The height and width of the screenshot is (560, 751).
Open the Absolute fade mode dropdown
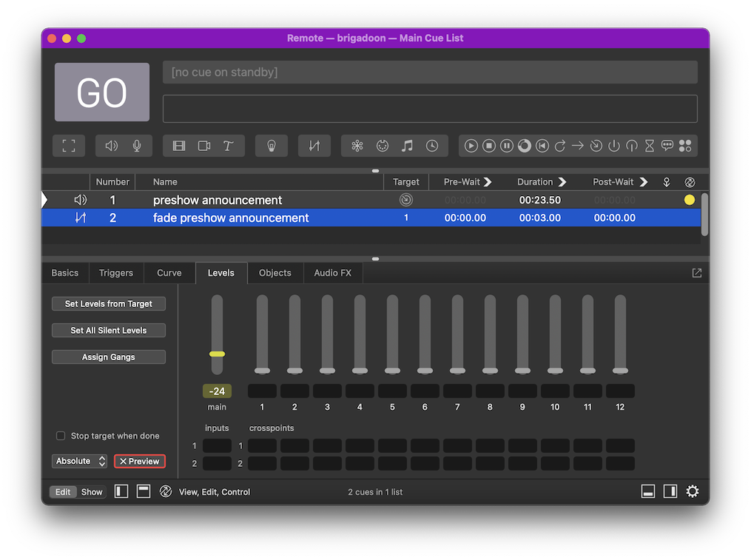click(80, 461)
